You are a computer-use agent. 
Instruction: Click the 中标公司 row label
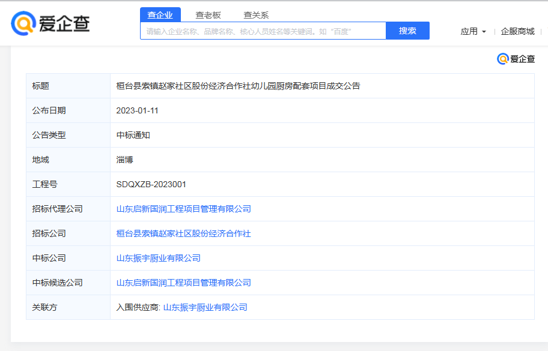pyautogui.click(x=49, y=258)
